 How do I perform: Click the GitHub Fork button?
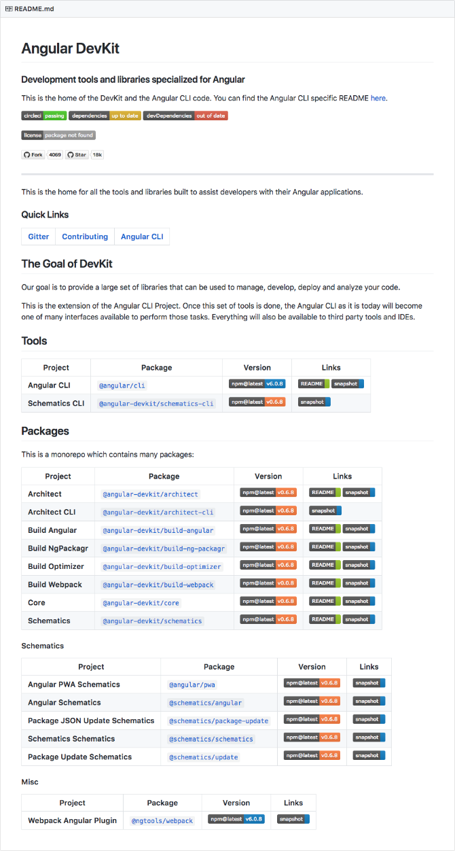tap(33, 155)
